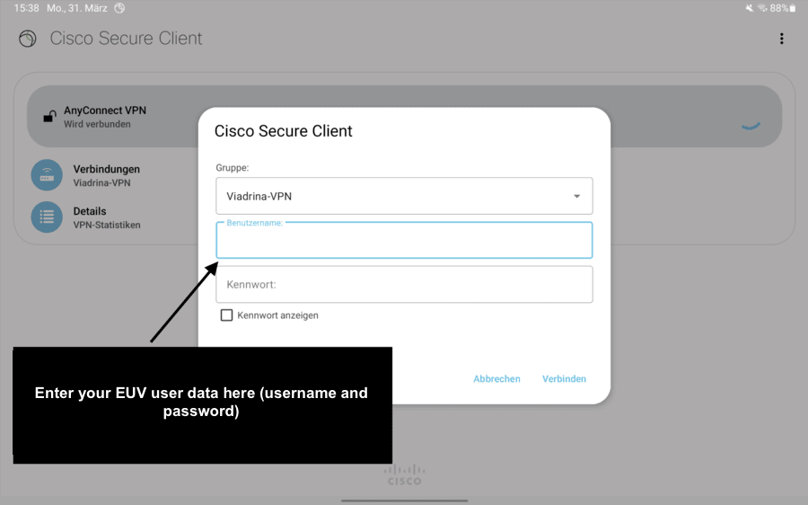This screenshot has width=808, height=505.
Task: Click the Cisco Secure Client dialog title
Action: coord(284,131)
